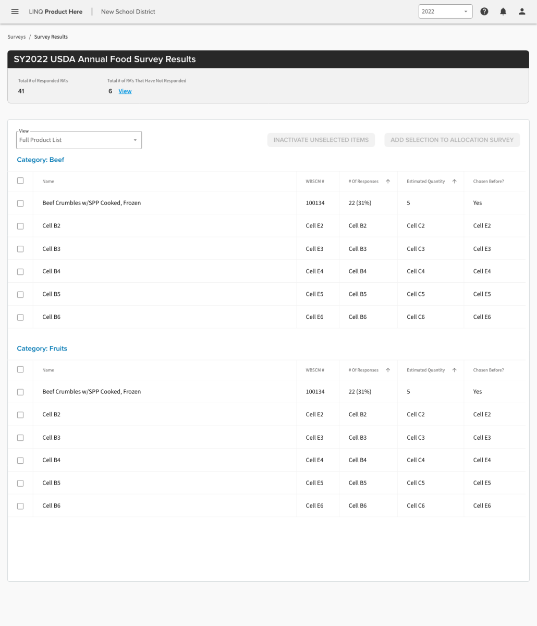537x626 pixels.
Task: Sort Beef table by Estimated Quantity arrow
Action: (454, 182)
